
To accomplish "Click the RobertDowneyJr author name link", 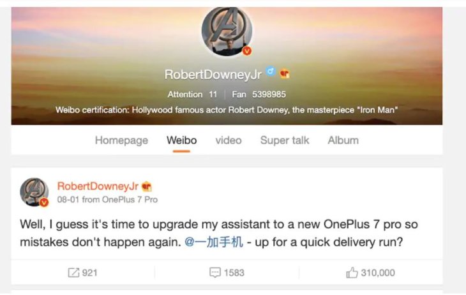I will [x=98, y=186].
